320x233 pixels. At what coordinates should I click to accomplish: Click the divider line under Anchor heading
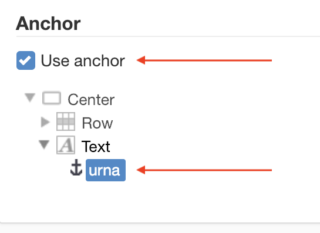pos(168,36)
